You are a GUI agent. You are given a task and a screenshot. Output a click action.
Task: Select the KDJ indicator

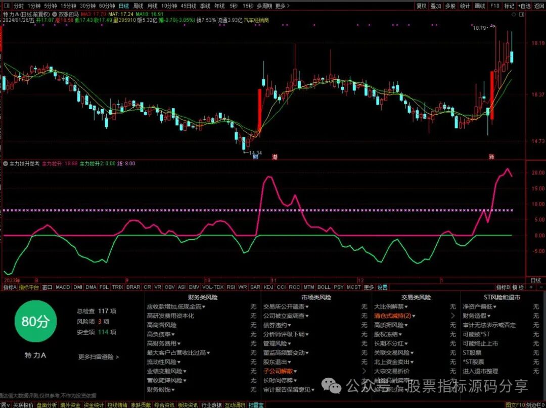[268, 287]
